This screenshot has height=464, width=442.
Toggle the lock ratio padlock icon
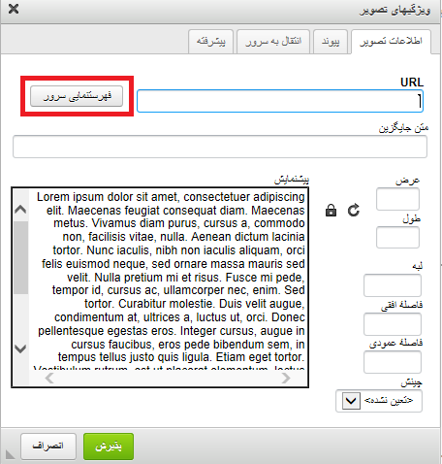click(x=331, y=211)
